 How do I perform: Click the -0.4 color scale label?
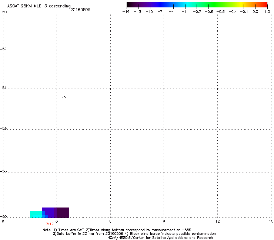click(233, 12)
